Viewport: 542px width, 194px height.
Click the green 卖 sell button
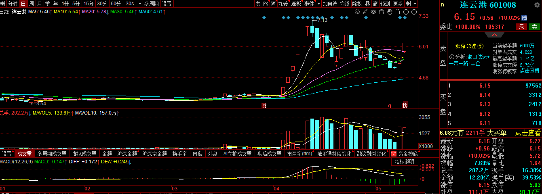click(x=534, y=27)
